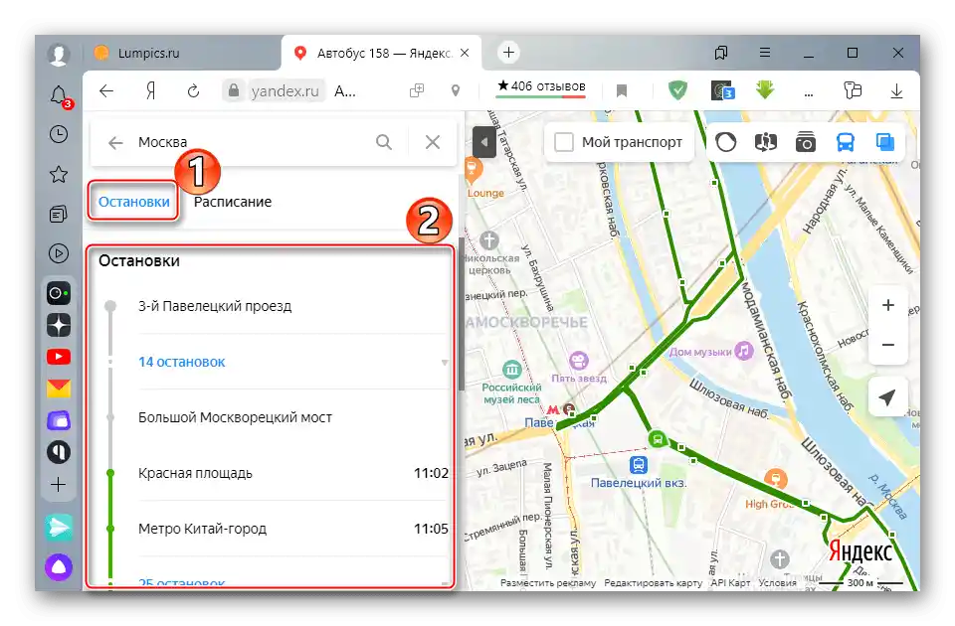Open Разместить рекламу link
This screenshot has width=955, height=626.
click(548, 583)
